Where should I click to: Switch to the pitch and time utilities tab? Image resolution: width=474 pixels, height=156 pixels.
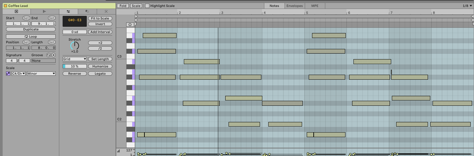coord(69,12)
